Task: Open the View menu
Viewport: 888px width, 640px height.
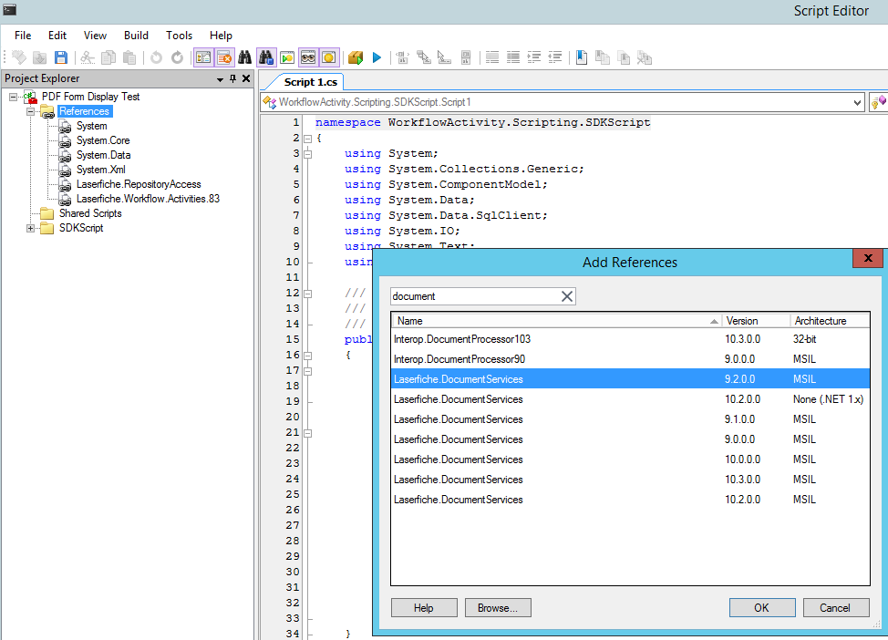Action: [95, 36]
